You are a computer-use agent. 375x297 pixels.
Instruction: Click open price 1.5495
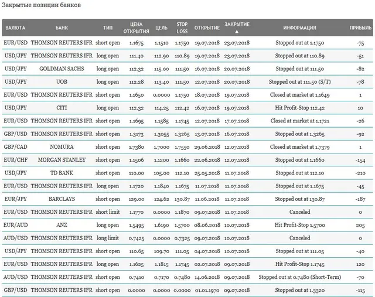pyautogui.click(x=137, y=226)
